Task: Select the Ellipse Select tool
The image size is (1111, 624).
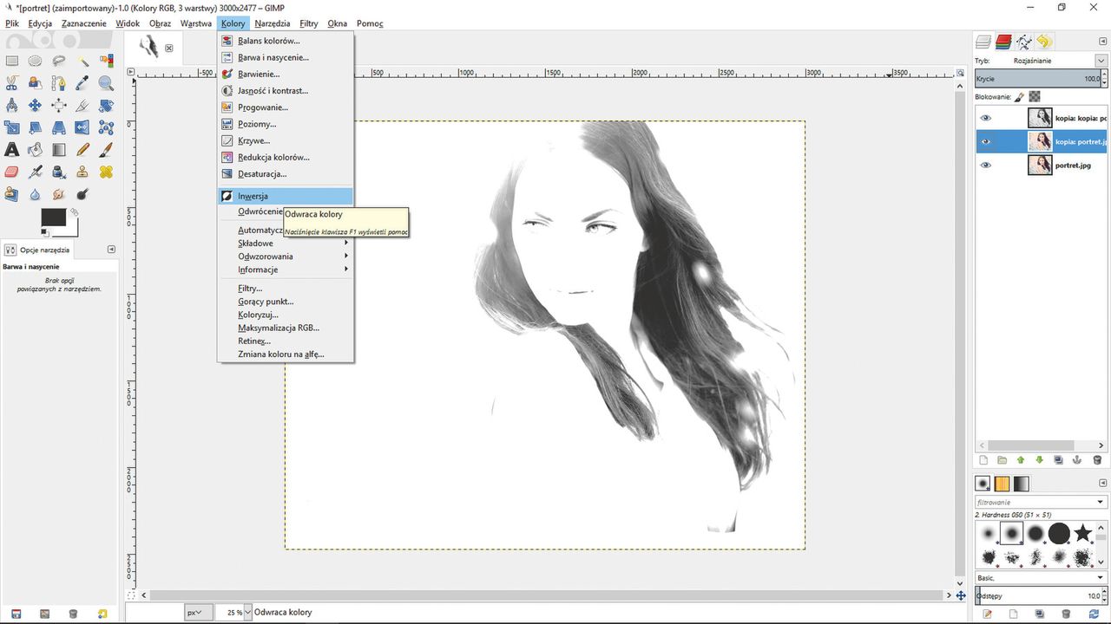Action: tap(36, 61)
